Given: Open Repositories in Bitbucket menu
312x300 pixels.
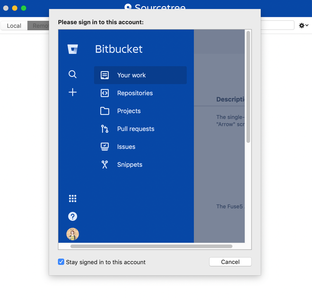Looking at the screenshot, I should (140, 93).
